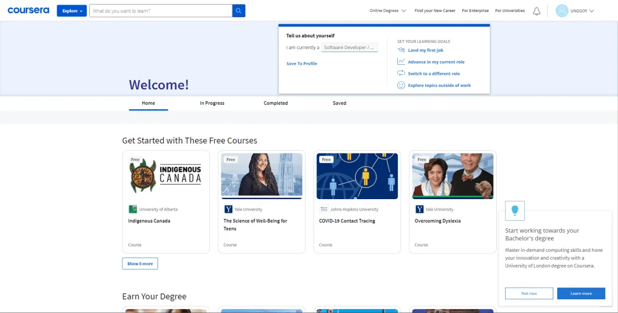Open For Universities link
This screenshot has width=618, height=313.
(510, 11)
